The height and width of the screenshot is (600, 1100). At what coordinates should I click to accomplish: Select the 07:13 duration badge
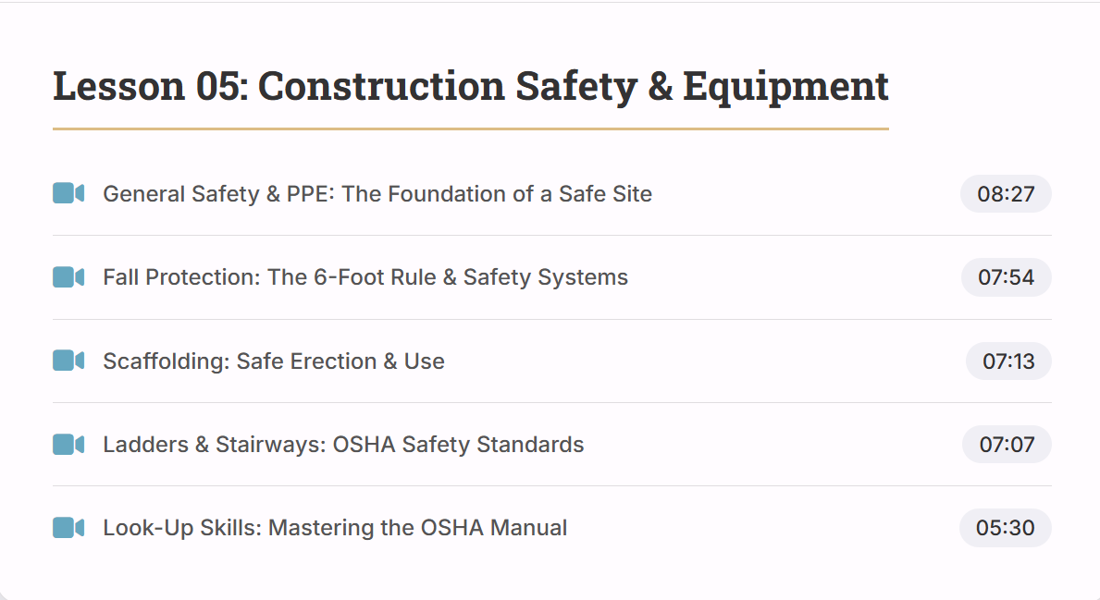click(1008, 361)
